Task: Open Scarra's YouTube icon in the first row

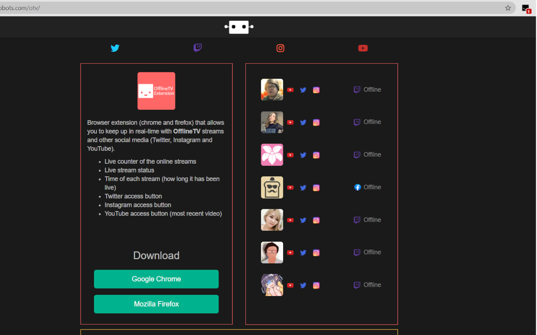Action: (x=290, y=90)
